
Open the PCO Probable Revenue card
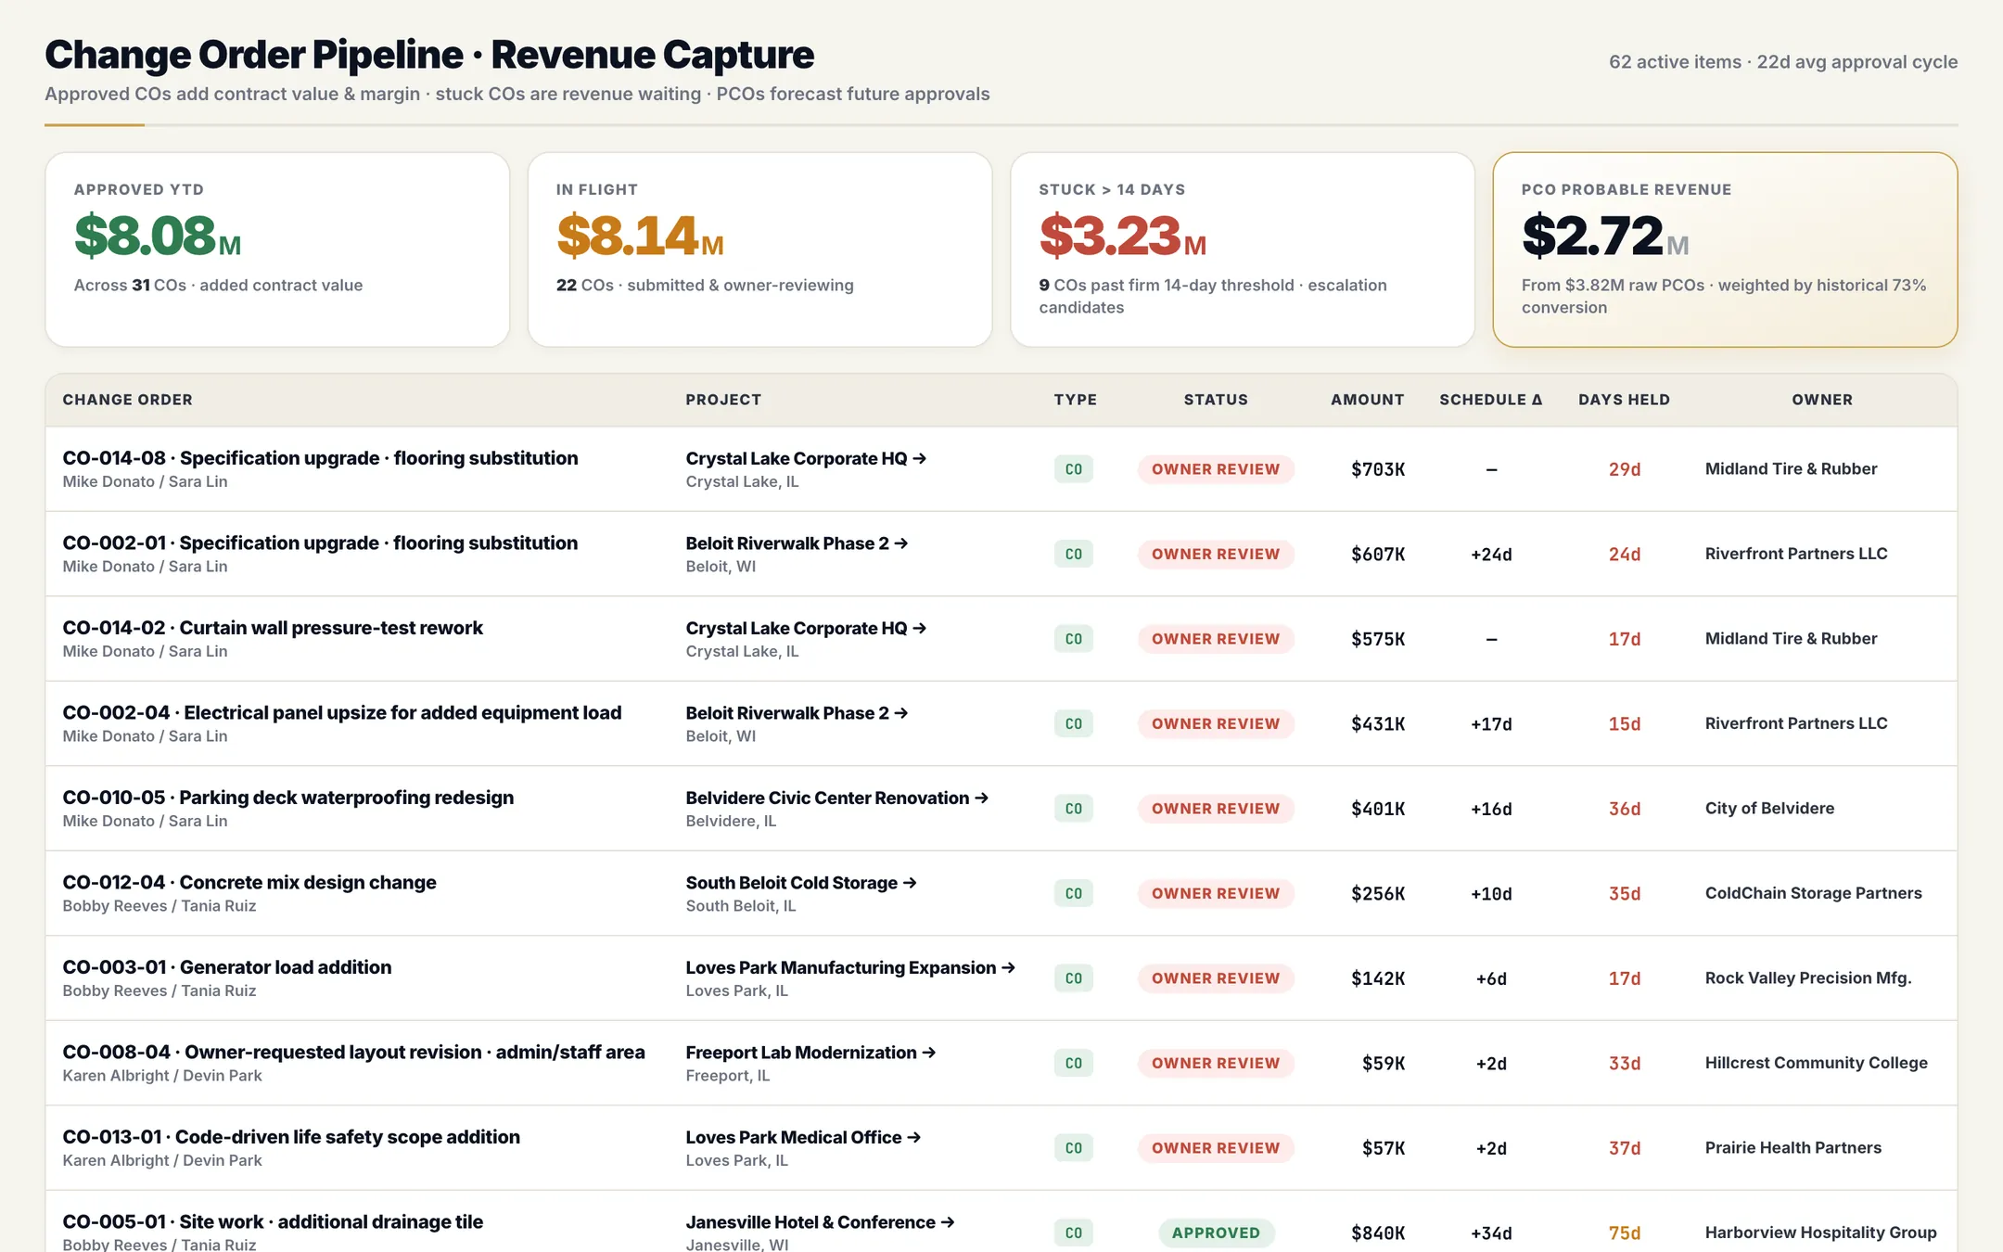(x=1725, y=249)
